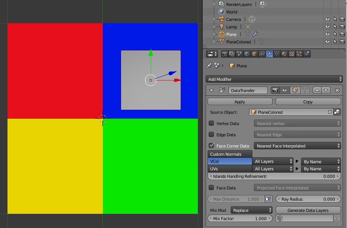Screen dimensions: 347x228
Task: Click the DataTransfer modifier type icon
Action: tap(221, 90)
